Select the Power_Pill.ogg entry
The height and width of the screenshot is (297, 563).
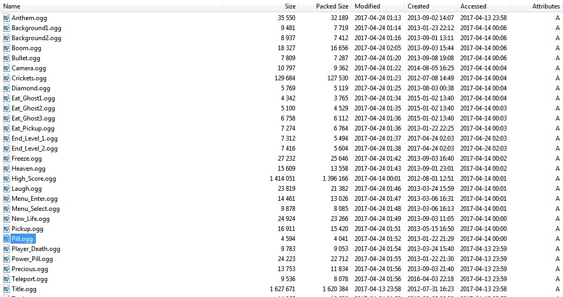click(x=32, y=259)
